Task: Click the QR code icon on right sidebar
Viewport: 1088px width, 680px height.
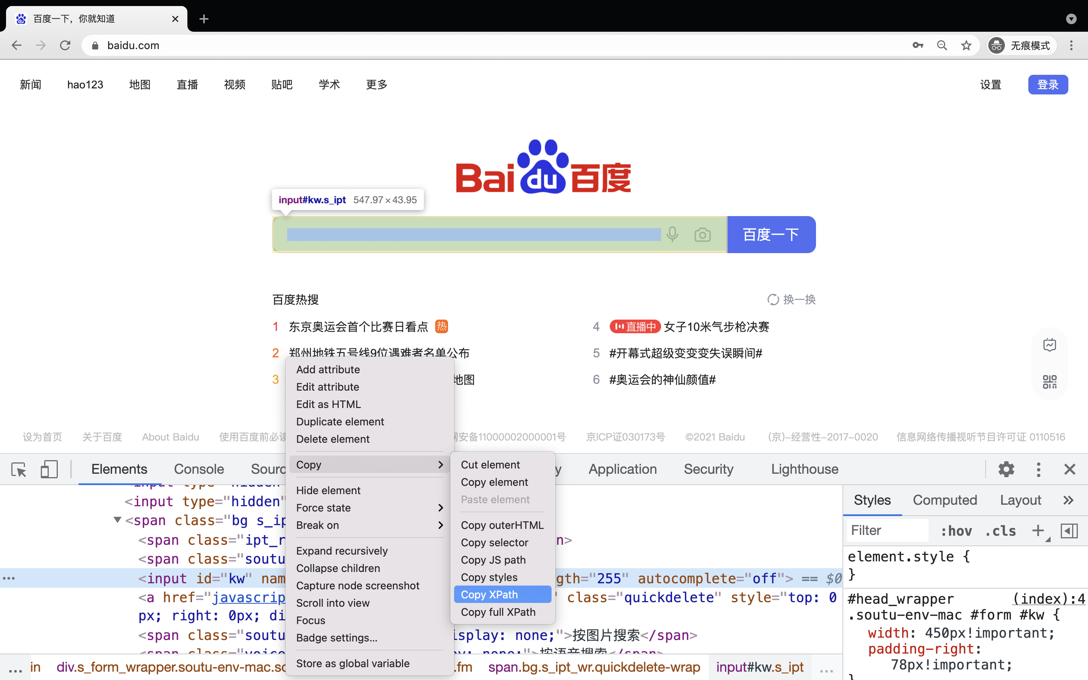Action: click(x=1049, y=382)
